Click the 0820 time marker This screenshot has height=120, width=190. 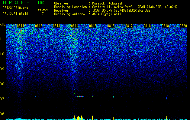[x=183, y=26]
